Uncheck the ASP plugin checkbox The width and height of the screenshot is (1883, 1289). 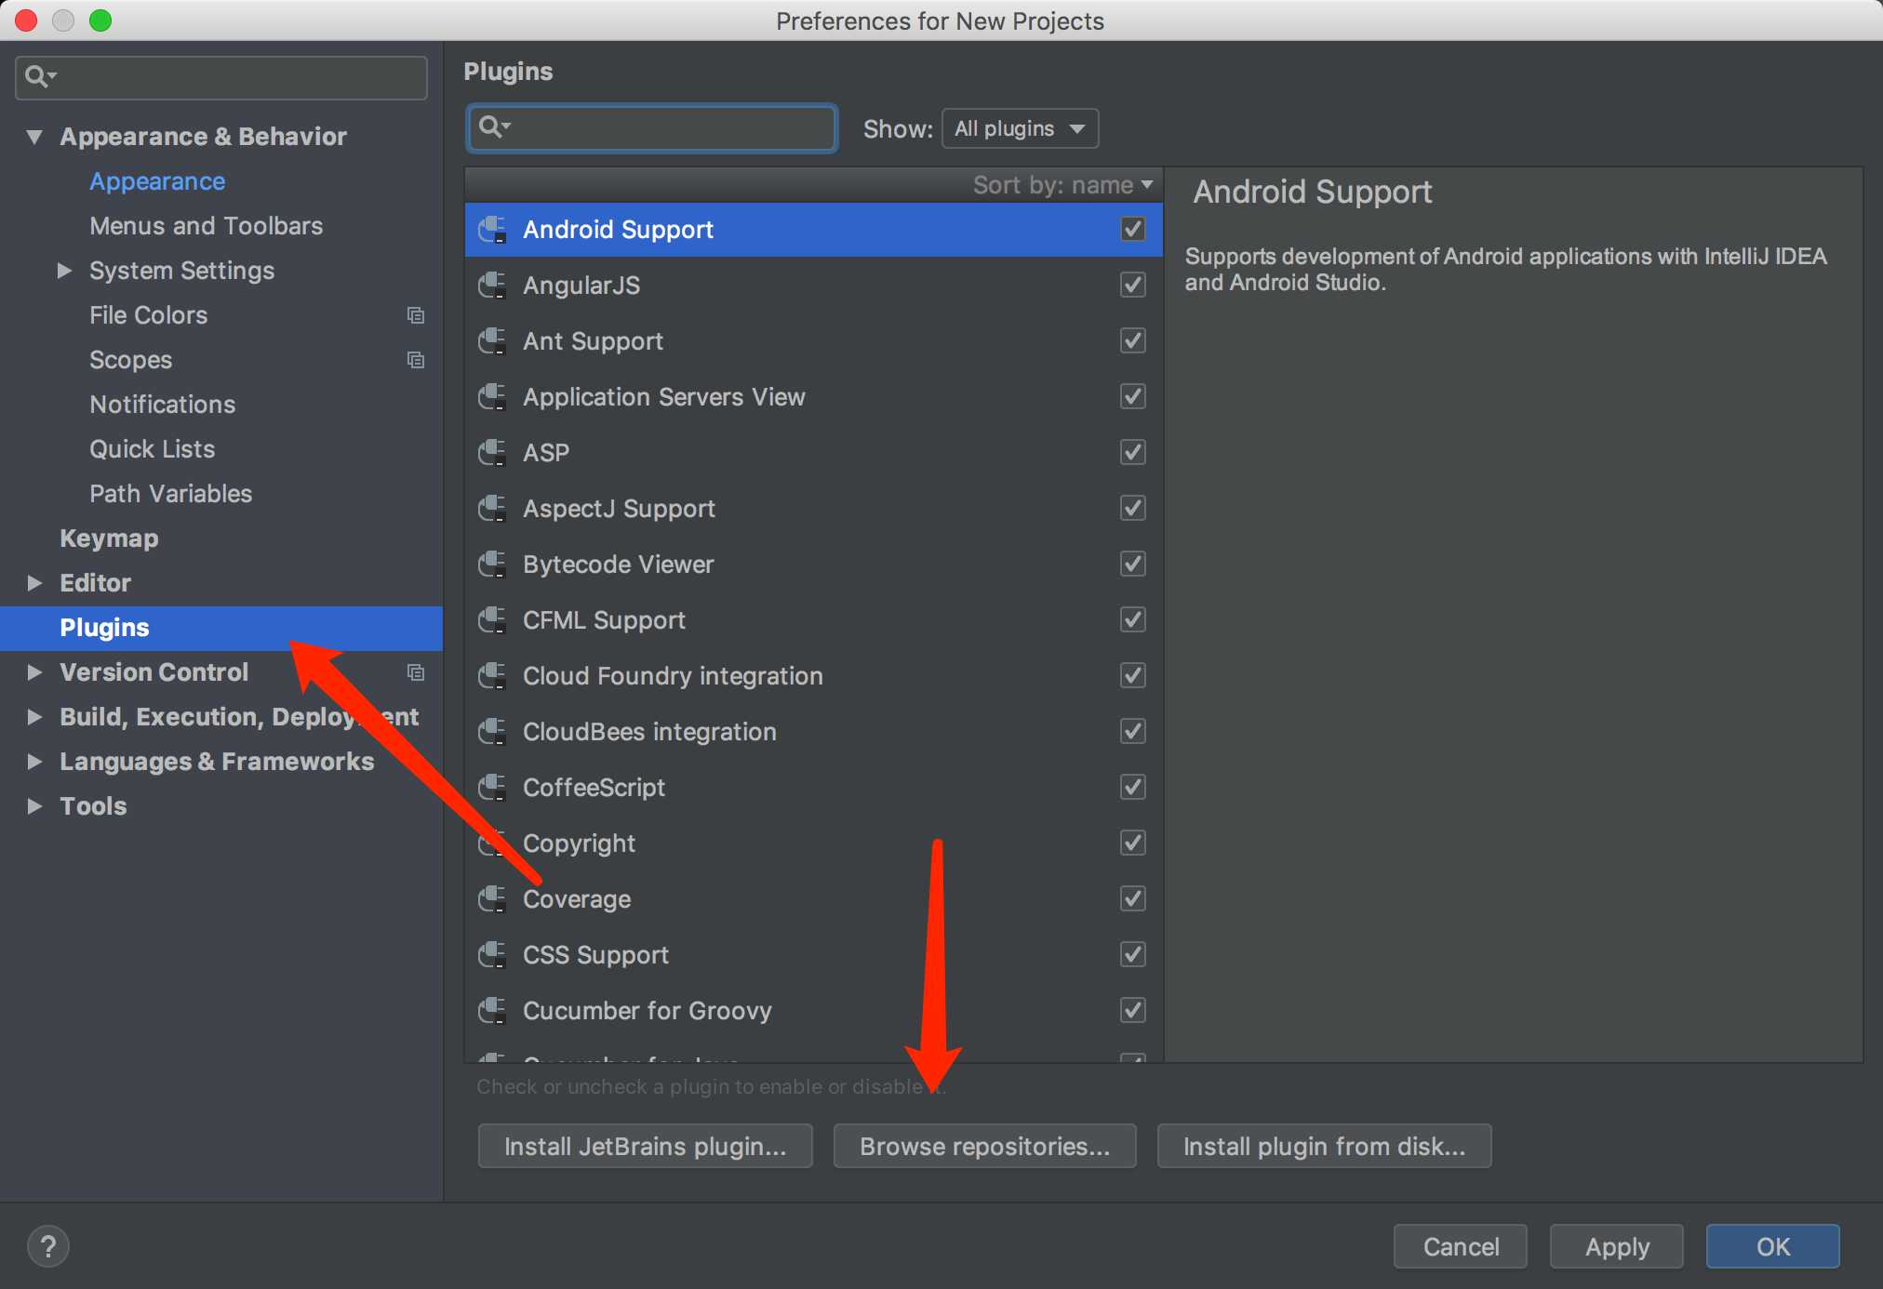tap(1133, 452)
